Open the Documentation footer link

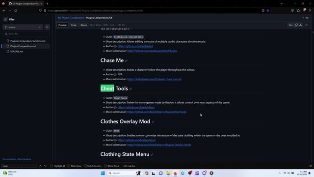tap(9, 159)
